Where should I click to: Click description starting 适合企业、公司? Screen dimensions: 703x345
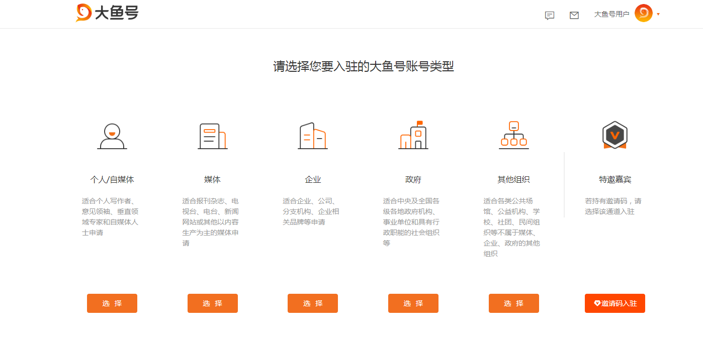(311, 211)
